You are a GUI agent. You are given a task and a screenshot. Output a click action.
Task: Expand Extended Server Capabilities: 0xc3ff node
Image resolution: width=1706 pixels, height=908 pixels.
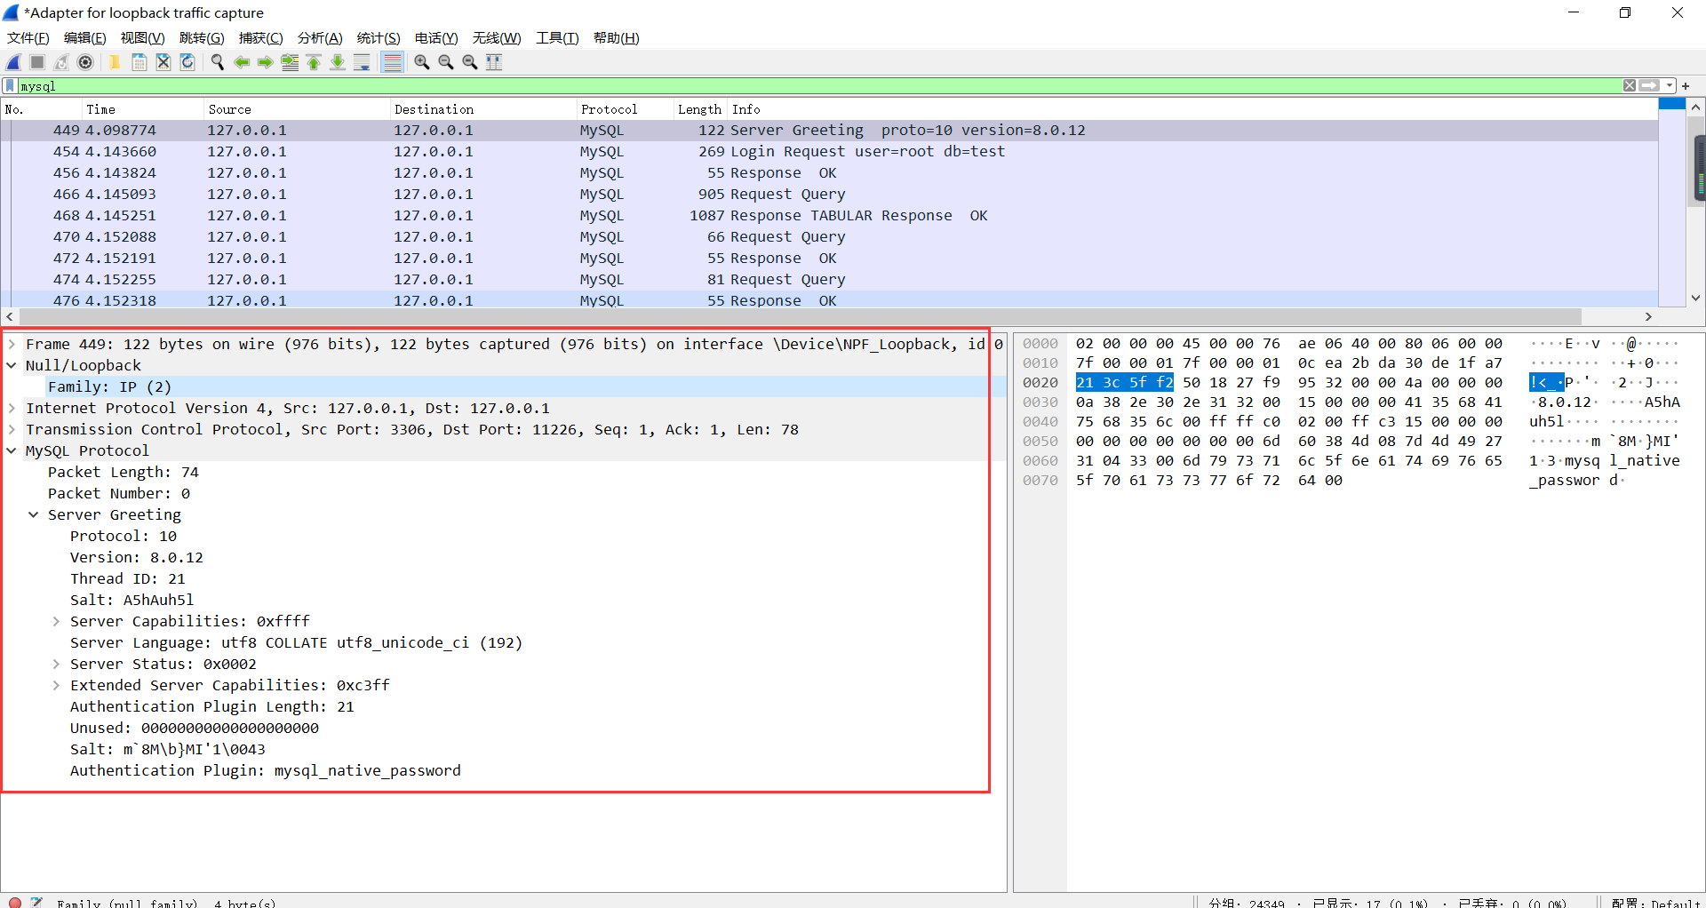point(56,685)
